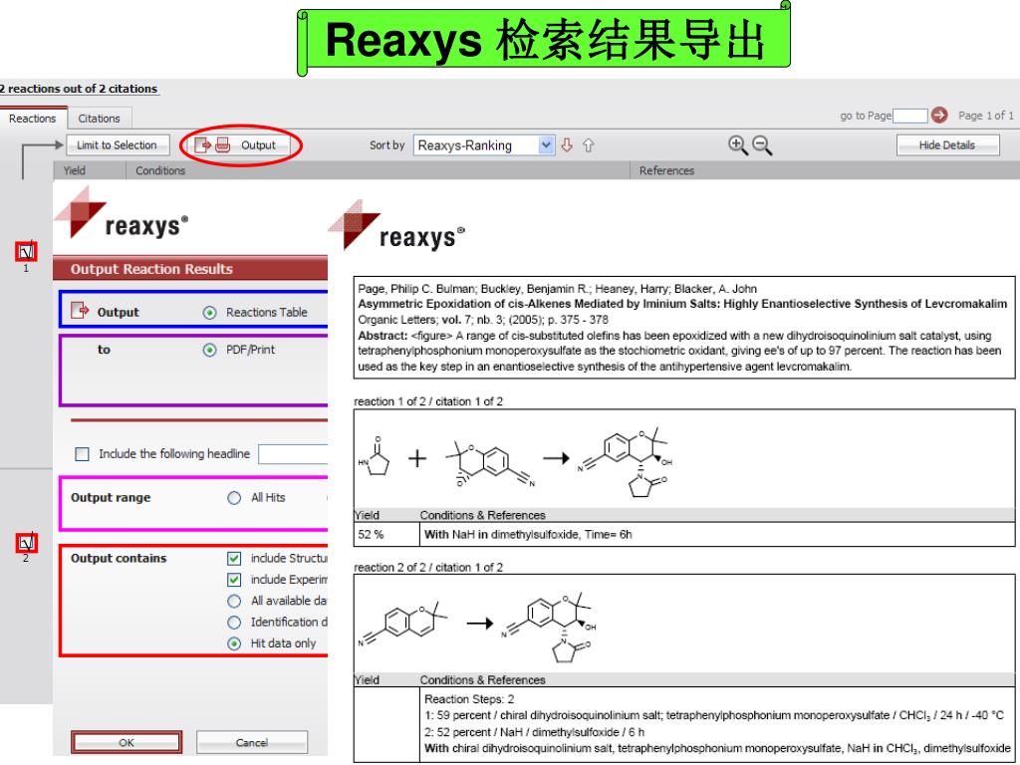Select Hit data only radio button
1020x765 pixels.
(x=234, y=644)
